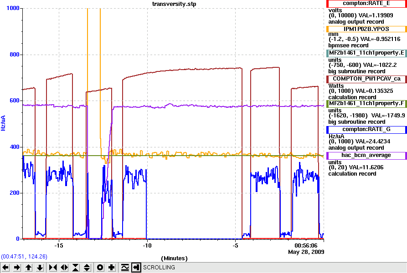Click the plus icon in the toolbar
The height and width of the screenshot is (273, 407).
tap(111, 267)
